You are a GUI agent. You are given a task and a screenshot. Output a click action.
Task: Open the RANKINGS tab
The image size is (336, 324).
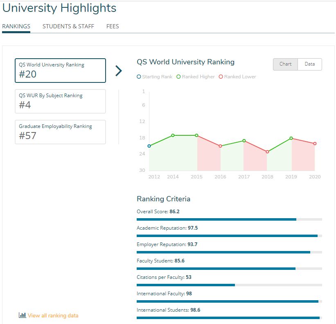coord(16,26)
